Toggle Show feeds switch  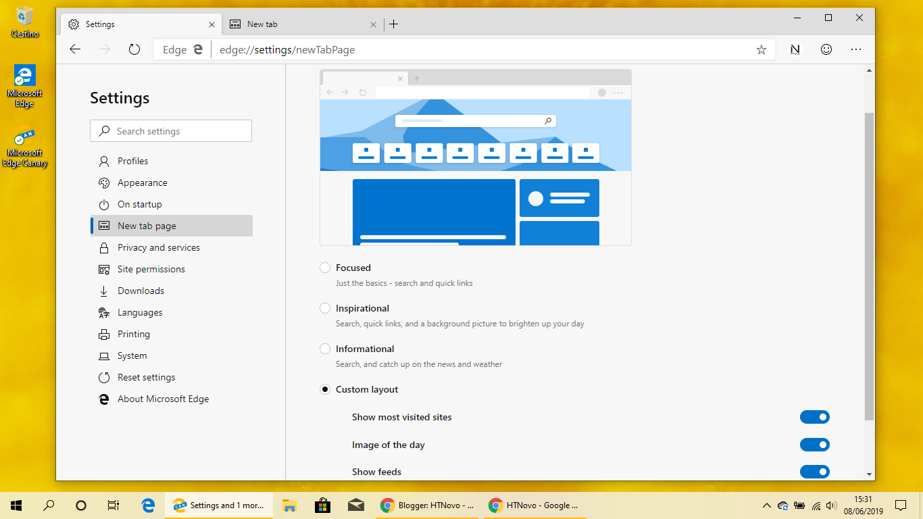[x=814, y=472]
